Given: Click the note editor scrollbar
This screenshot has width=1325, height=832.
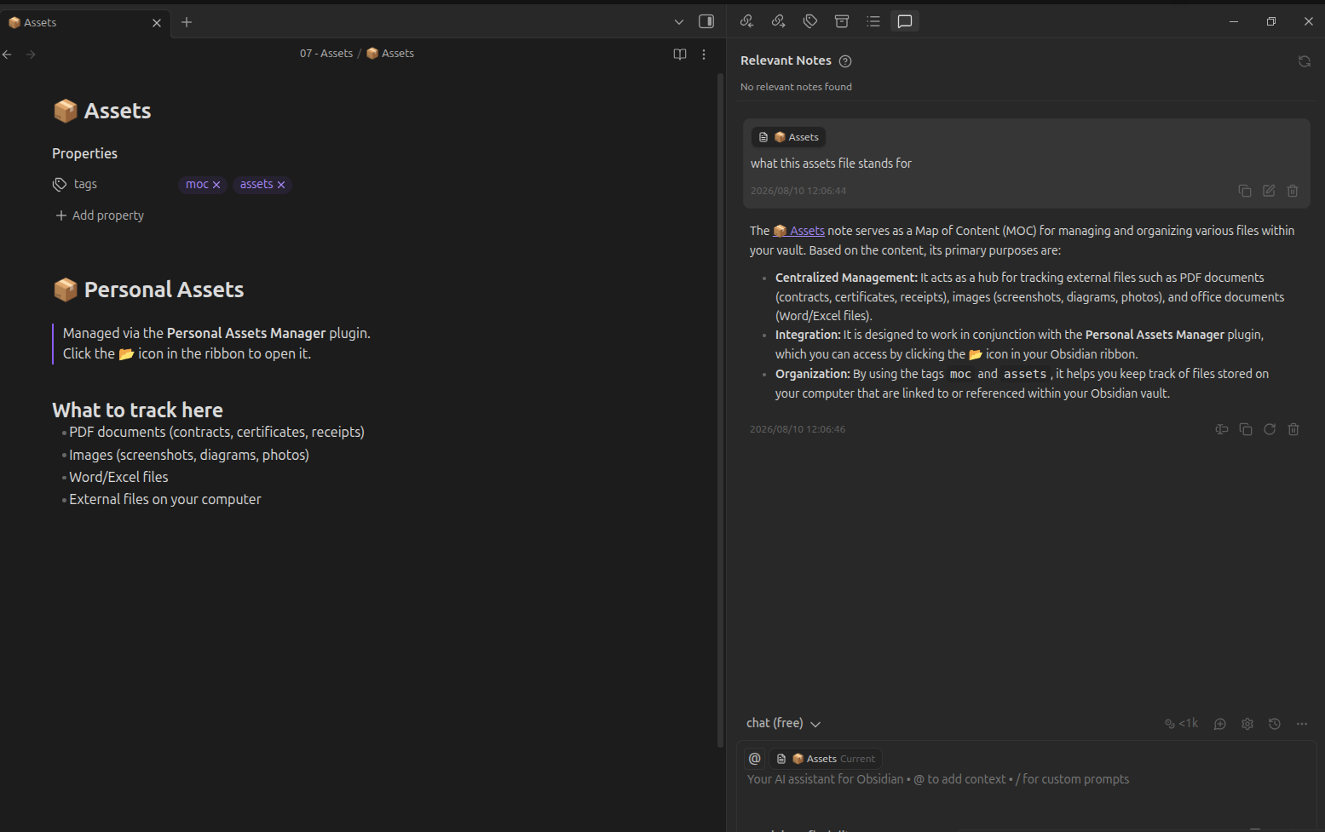Looking at the screenshot, I should tap(720, 409).
